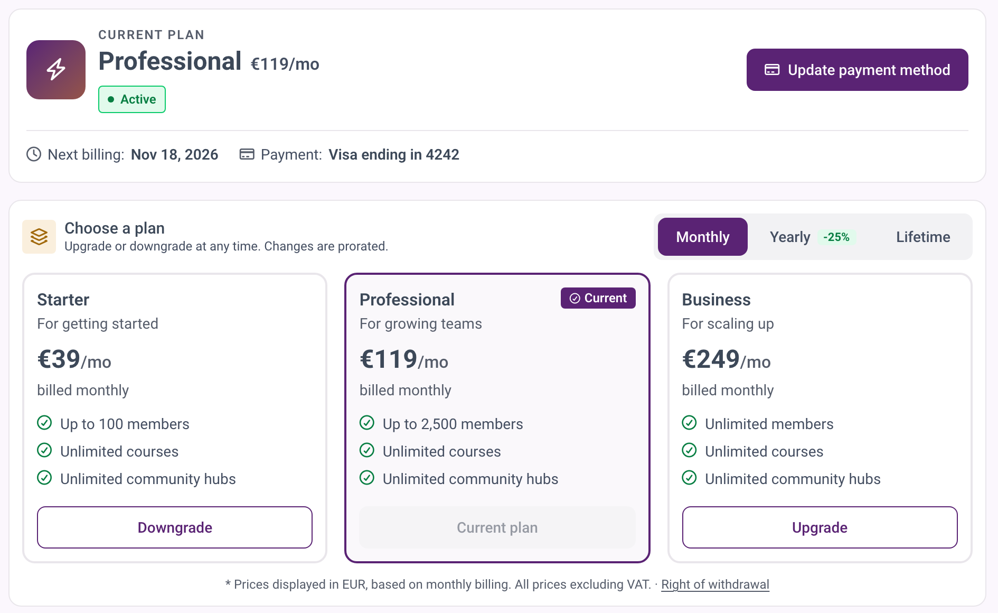The width and height of the screenshot is (998, 613).
Task: Switch billing period to Lifetime
Action: (x=923, y=237)
